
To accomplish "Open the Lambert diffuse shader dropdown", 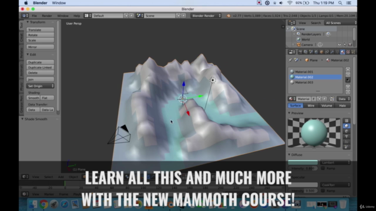I will [335, 162].
